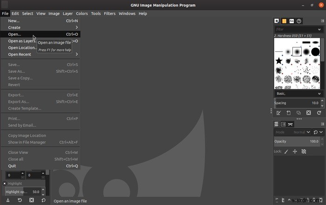326x205 pixels.
Task: Adjust the layer Opacity slider
Action: (297, 141)
